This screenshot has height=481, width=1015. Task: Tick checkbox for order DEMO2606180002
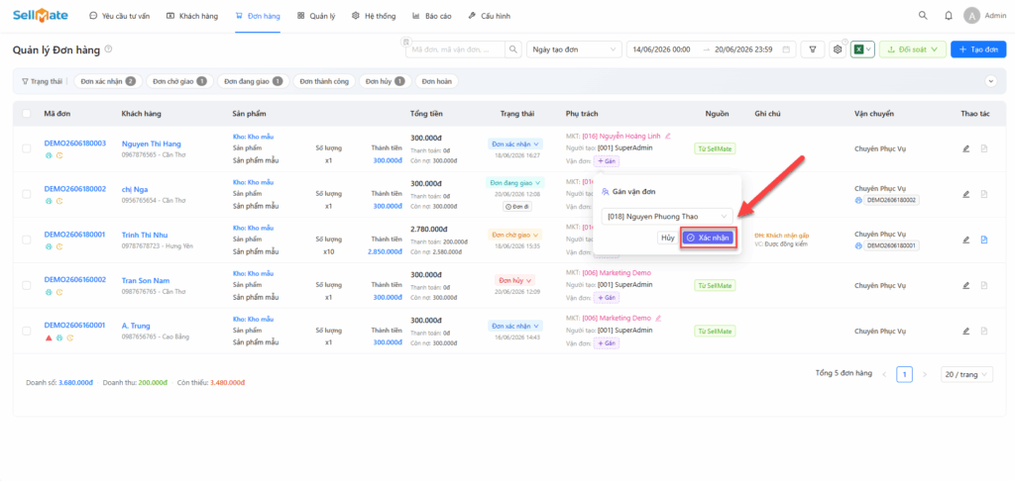[x=27, y=194]
